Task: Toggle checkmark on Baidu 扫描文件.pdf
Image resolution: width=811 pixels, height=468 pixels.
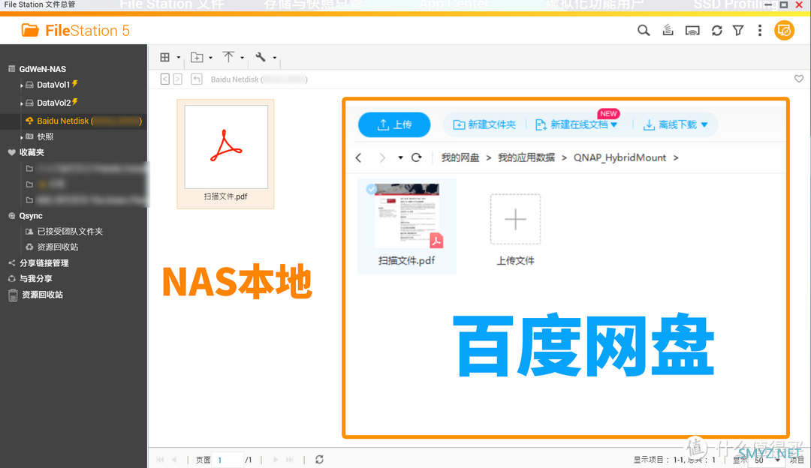Action: pos(371,189)
